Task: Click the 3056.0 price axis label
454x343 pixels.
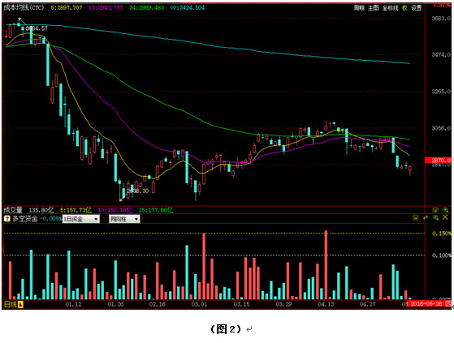Action: (441, 128)
